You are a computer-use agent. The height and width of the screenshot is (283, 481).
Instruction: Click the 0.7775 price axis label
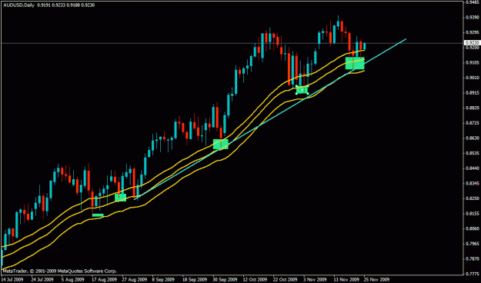(472, 274)
